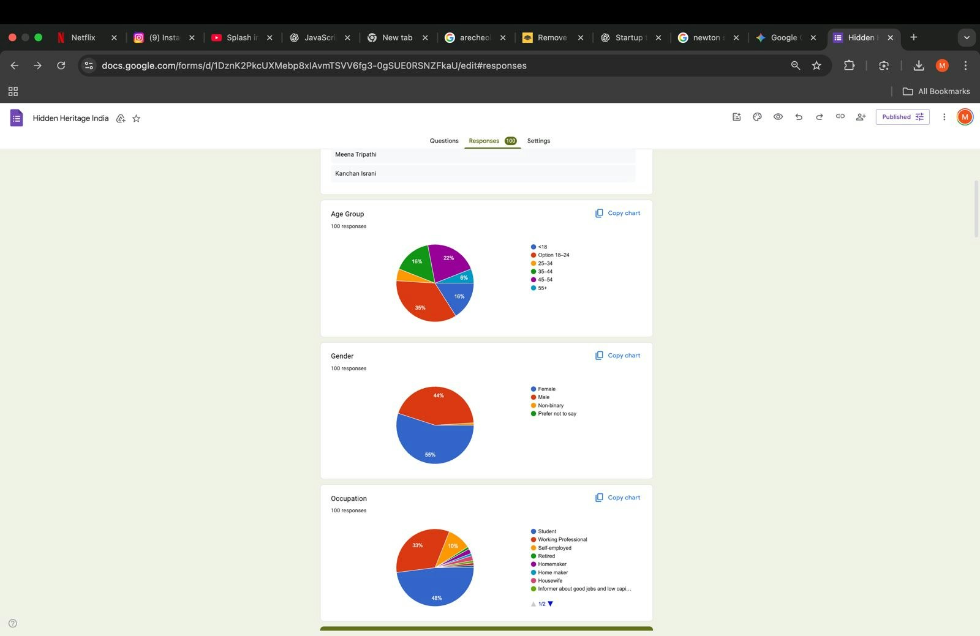Open the Forms add-ons icon in toolbar
Viewport: 980px width, 636px height.
click(736, 117)
